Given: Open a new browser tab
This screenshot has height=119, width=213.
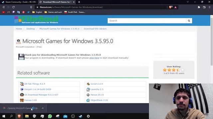Looking at the screenshot, I should (x=79, y=2).
